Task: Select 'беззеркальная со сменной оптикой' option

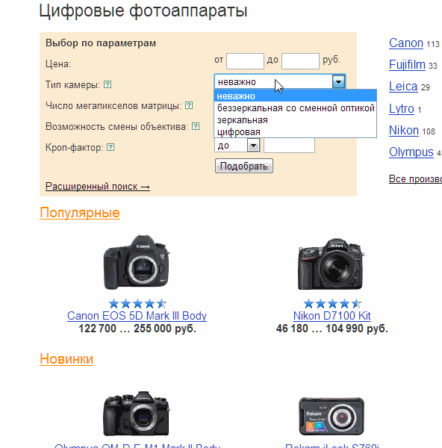Action: [x=296, y=108]
